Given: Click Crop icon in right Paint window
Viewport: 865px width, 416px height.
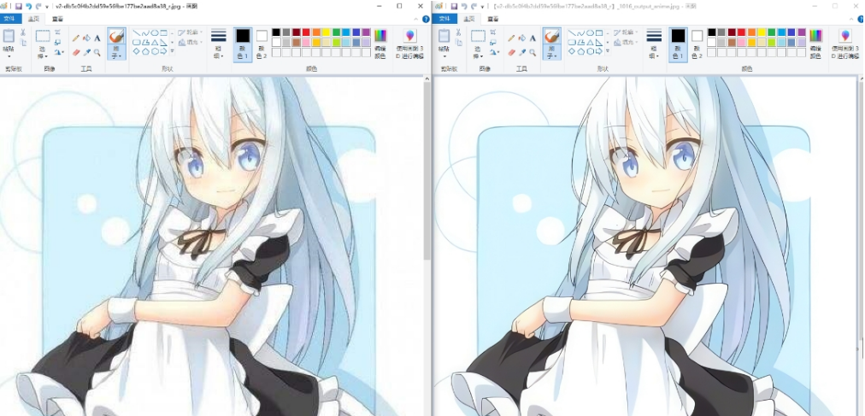Looking at the screenshot, I should (x=493, y=32).
